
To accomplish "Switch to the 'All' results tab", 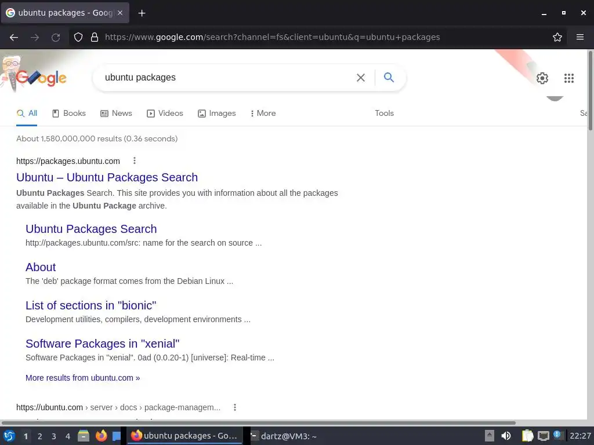I will pos(27,114).
